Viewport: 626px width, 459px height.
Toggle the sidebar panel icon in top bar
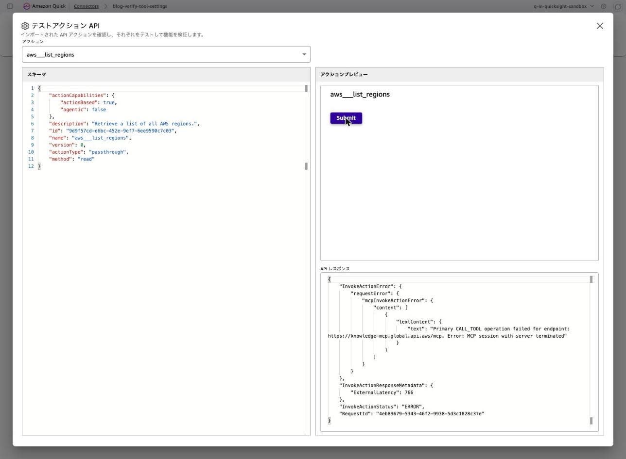(x=10, y=6)
